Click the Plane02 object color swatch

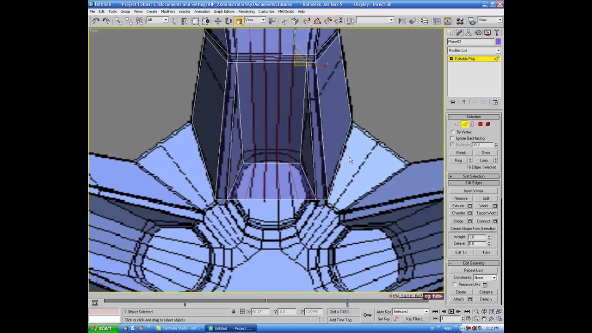pos(498,42)
